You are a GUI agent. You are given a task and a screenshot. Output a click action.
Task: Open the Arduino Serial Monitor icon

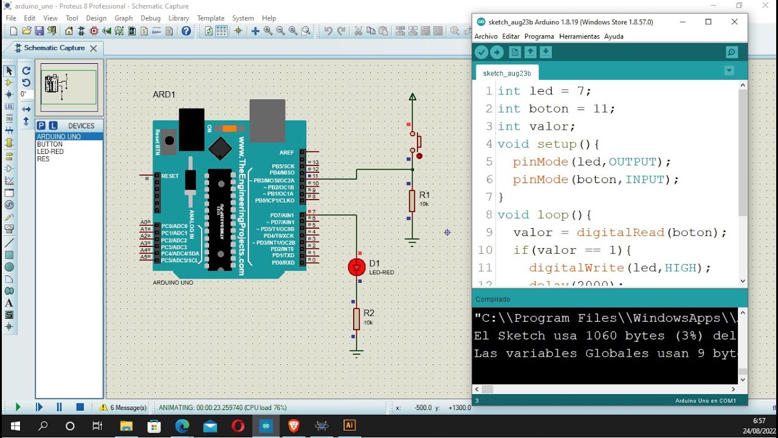[x=732, y=52]
